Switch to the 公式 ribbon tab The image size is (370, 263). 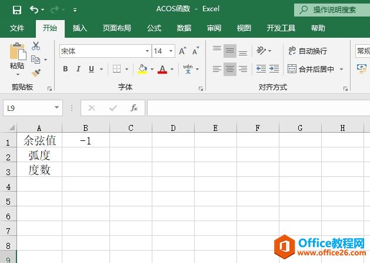pyautogui.click(x=154, y=28)
